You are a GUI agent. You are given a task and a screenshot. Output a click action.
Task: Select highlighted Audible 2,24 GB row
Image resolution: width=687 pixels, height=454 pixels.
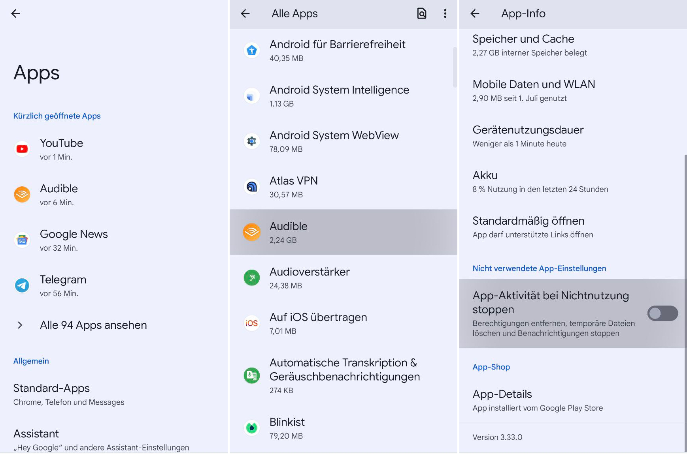[x=343, y=232]
